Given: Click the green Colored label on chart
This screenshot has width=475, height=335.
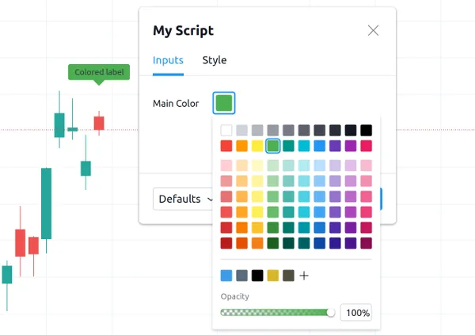Looking at the screenshot, I should [99, 73].
